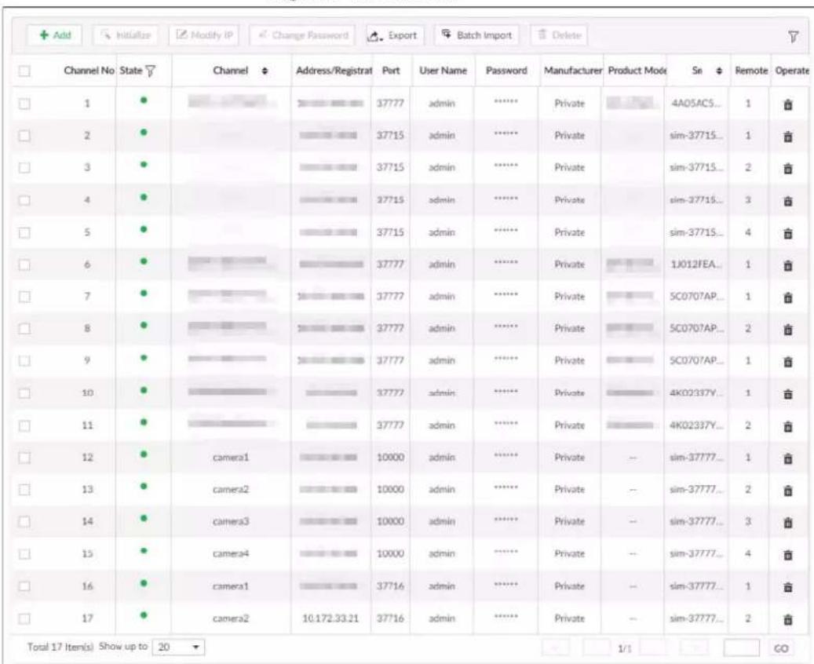Click the User Name column header
Image resolution: width=814 pixels, height=664 pixels.
tap(443, 71)
